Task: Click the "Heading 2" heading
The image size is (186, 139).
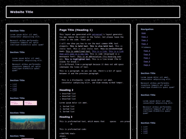Action: point(66,90)
